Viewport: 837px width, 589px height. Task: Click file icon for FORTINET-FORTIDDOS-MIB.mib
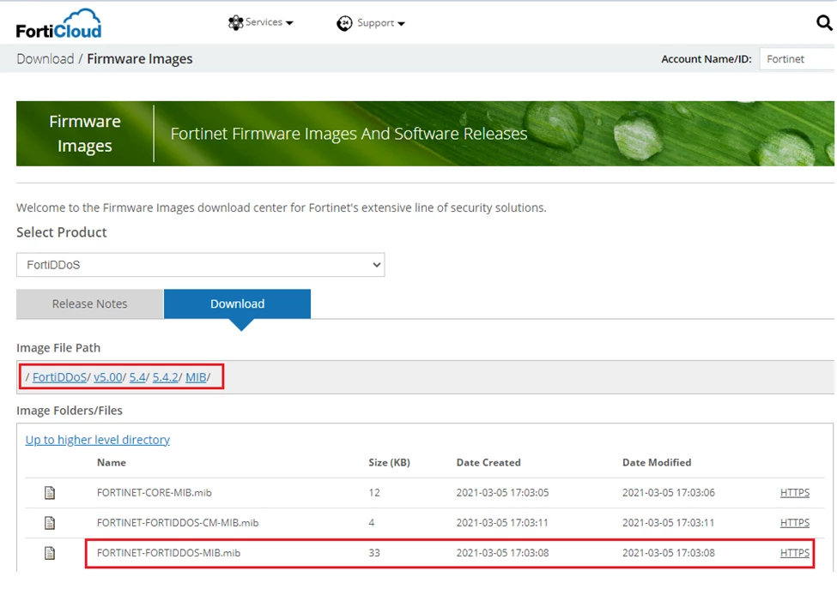(x=50, y=553)
